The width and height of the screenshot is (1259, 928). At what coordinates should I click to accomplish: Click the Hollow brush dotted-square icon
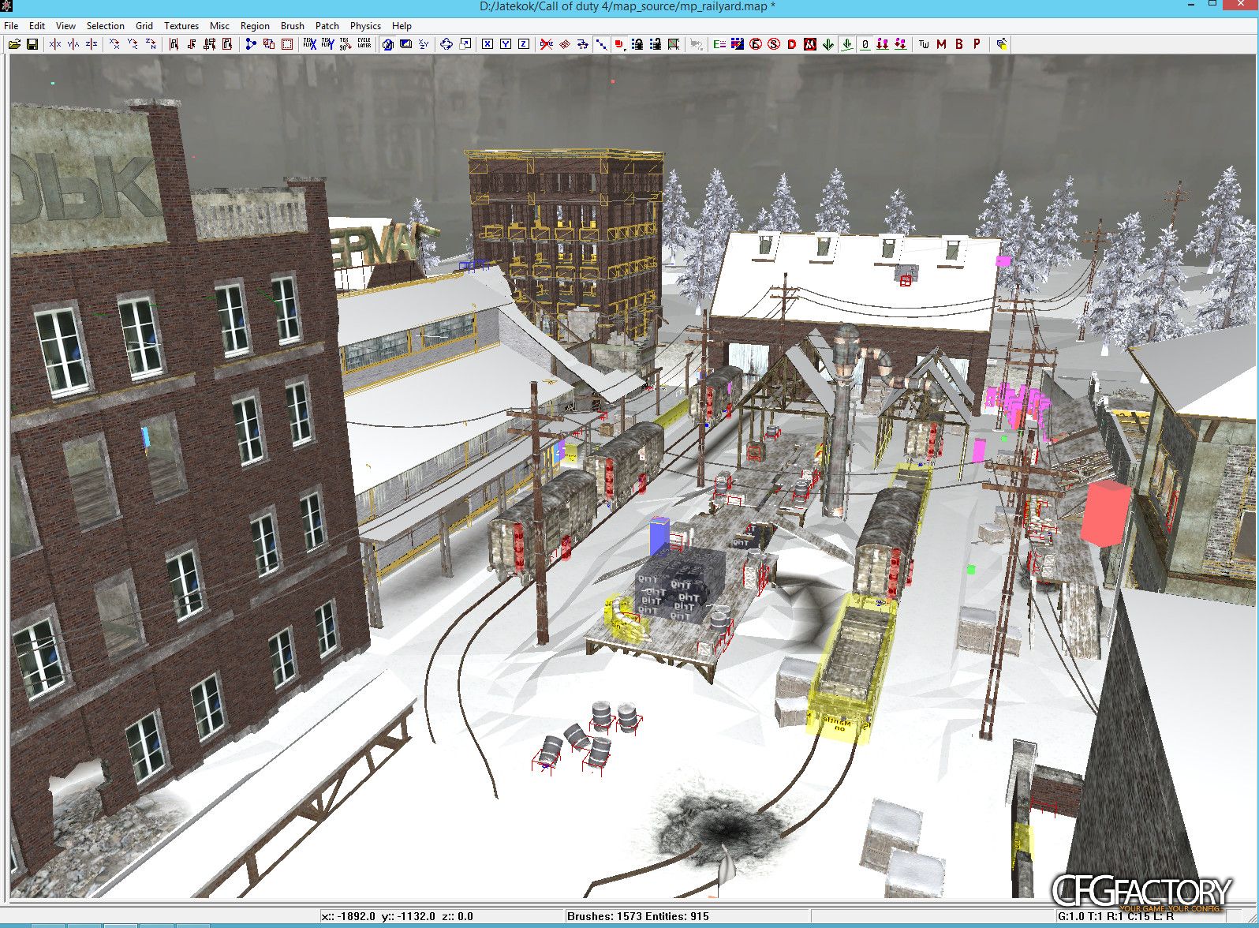click(287, 44)
